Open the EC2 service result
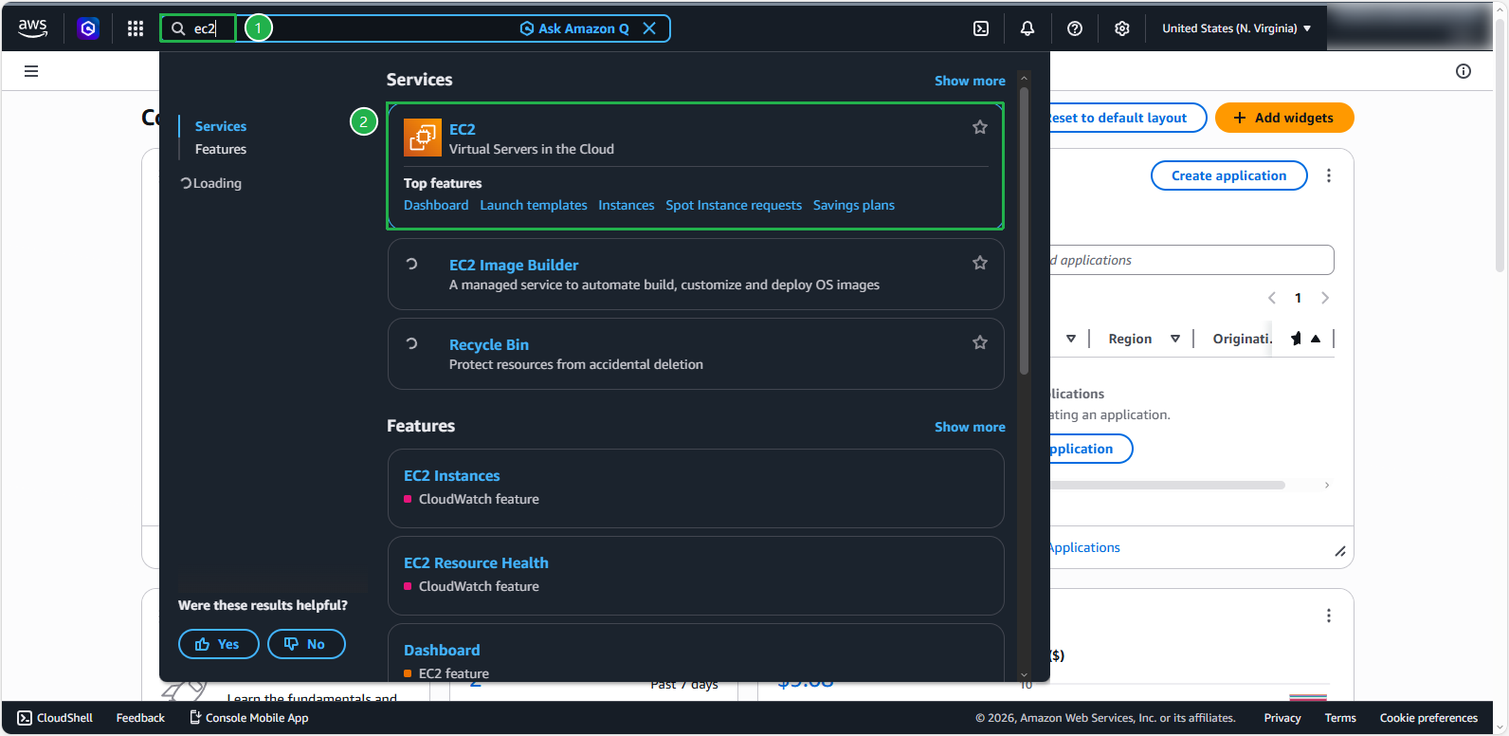 [x=463, y=129]
